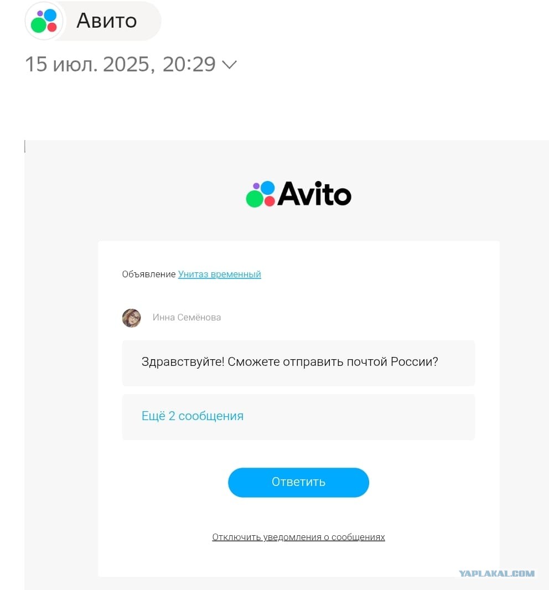Click the blue Ответить button

click(298, 483)
